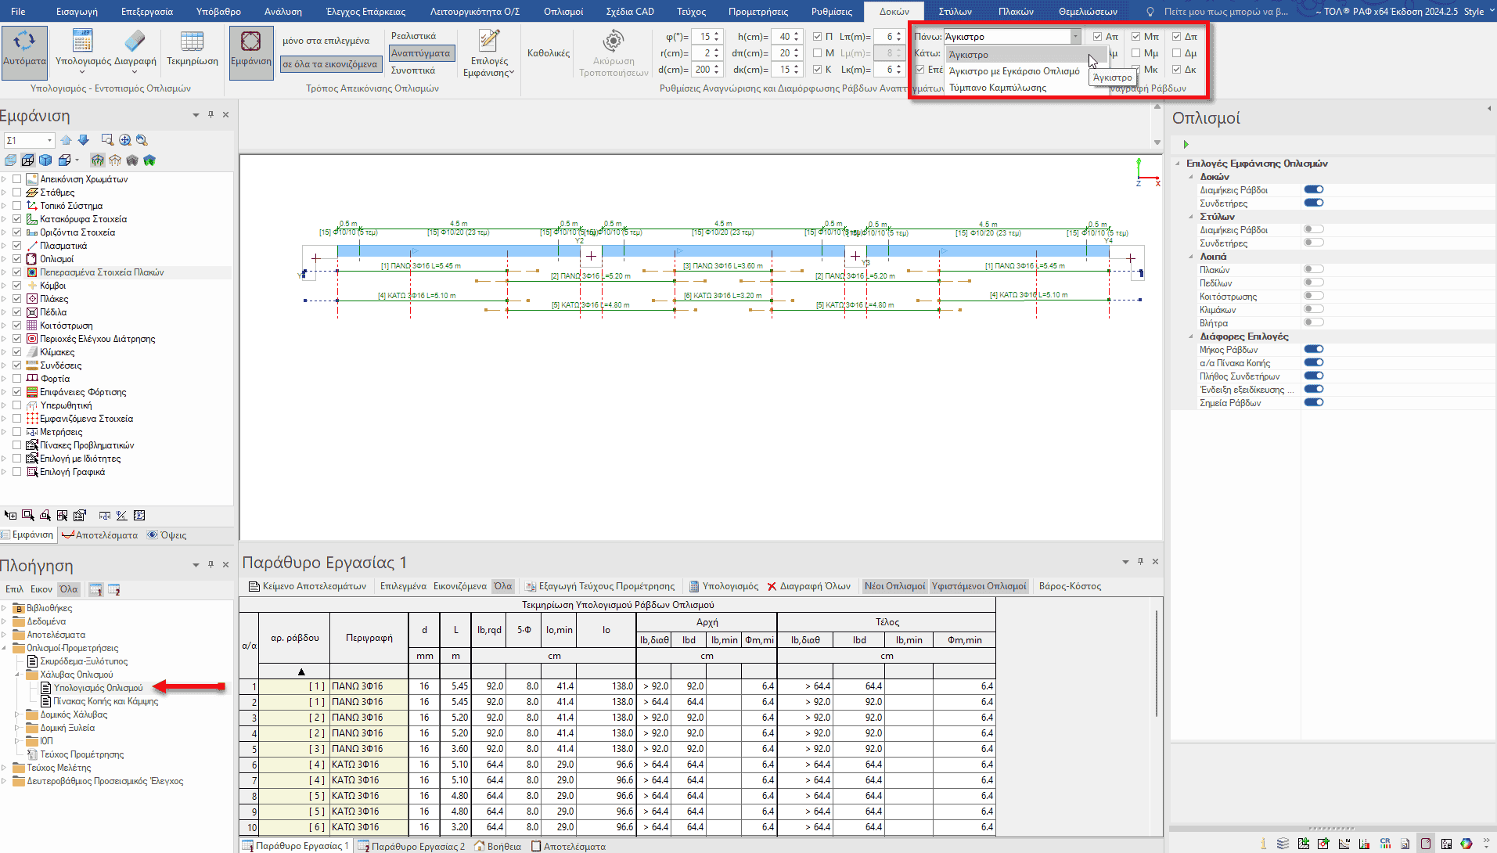The height and width of the screenshot is (853, 1497).
Task: Click the Βάρος-Κόστος button
Action: 1069,586
